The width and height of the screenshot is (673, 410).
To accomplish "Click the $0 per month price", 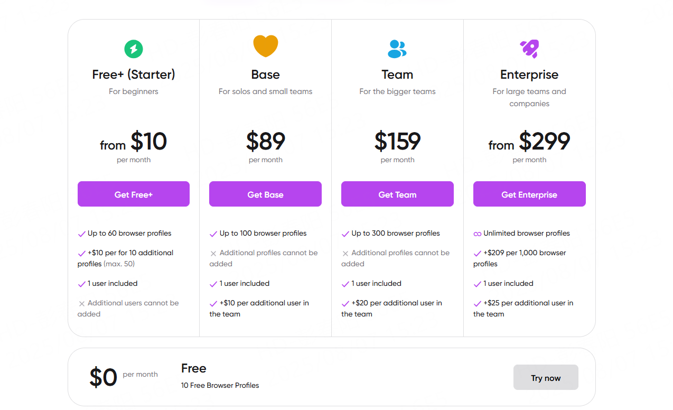I will tap(124, 377).
